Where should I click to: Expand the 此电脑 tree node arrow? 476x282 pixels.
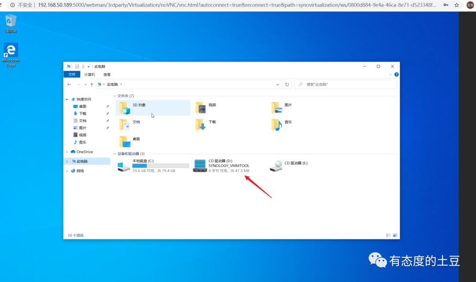click(67, 162)
